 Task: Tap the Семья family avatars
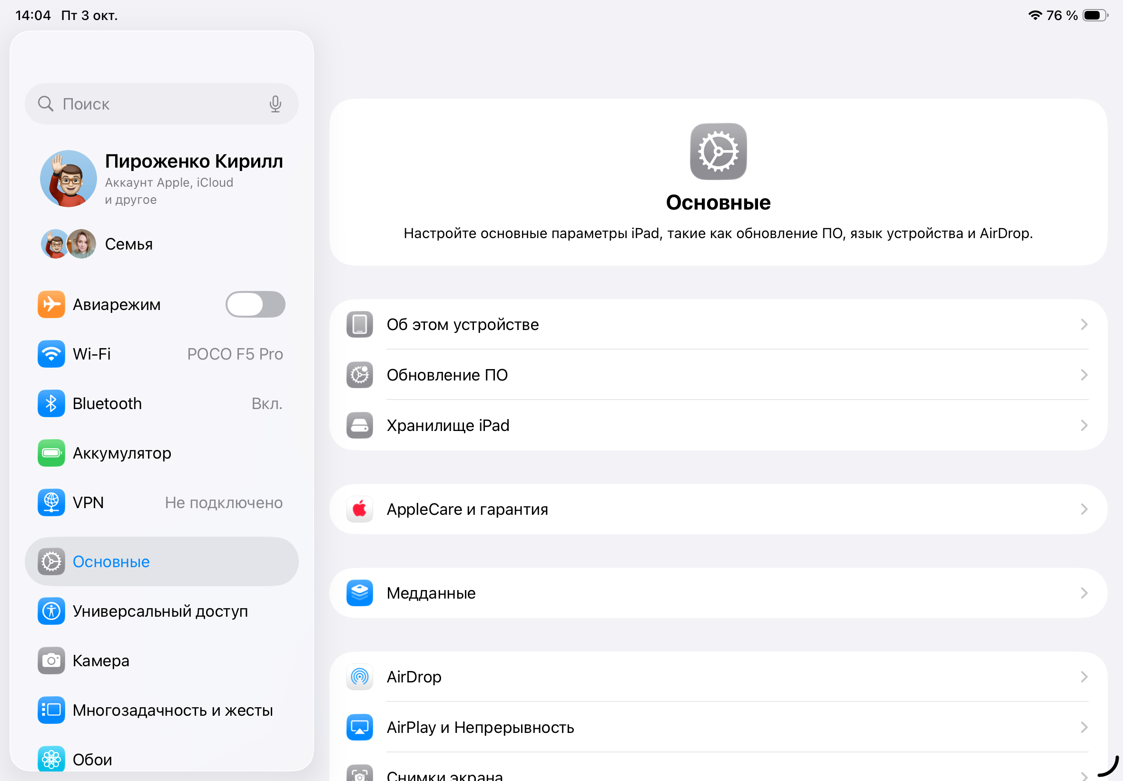(x=69, y=244)
